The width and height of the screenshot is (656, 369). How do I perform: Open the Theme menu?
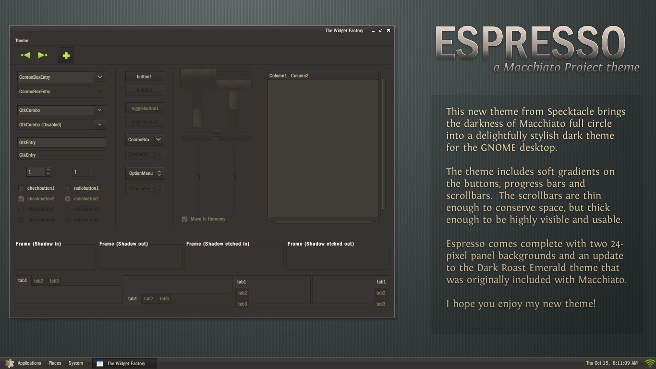click(22, 41)
